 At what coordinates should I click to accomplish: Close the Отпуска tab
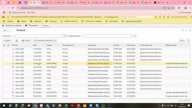[x=49, y=25]
